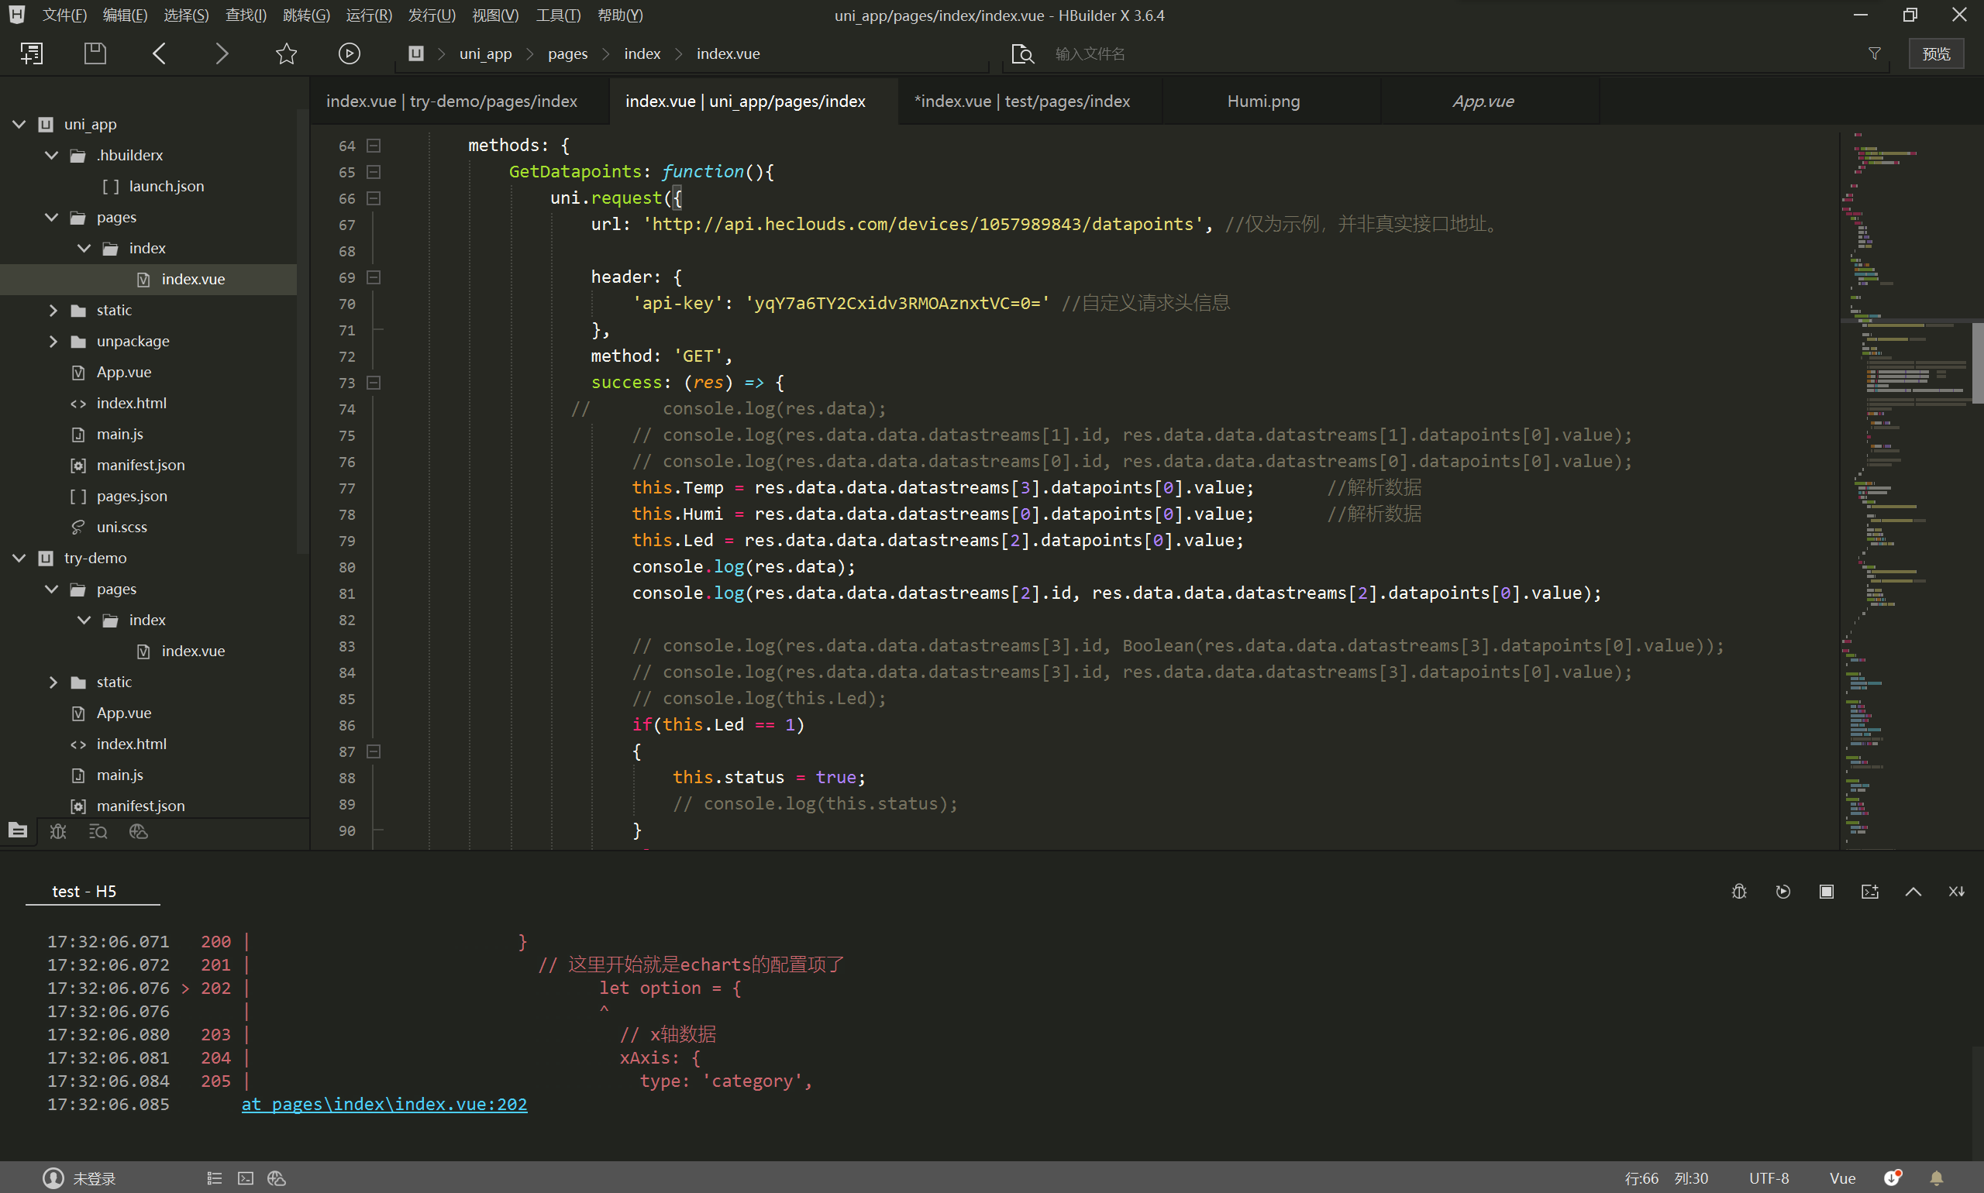
Task: Open the pages\index\index.vue:202 error link
Action: (x=384, y=1104)
